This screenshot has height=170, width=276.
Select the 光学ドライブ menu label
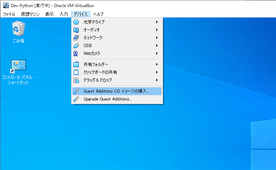(x=94, y=22)
